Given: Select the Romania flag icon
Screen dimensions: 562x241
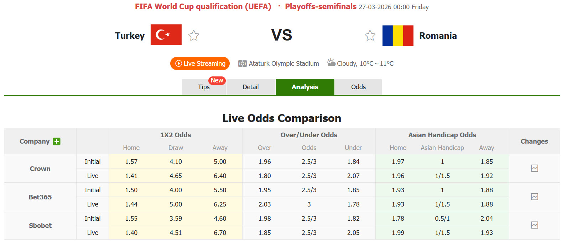Looking at the screenshot, I should (x=397, y=35).
